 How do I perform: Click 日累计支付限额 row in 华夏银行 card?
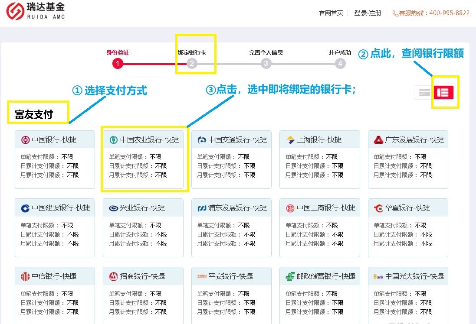pos(403,234)
